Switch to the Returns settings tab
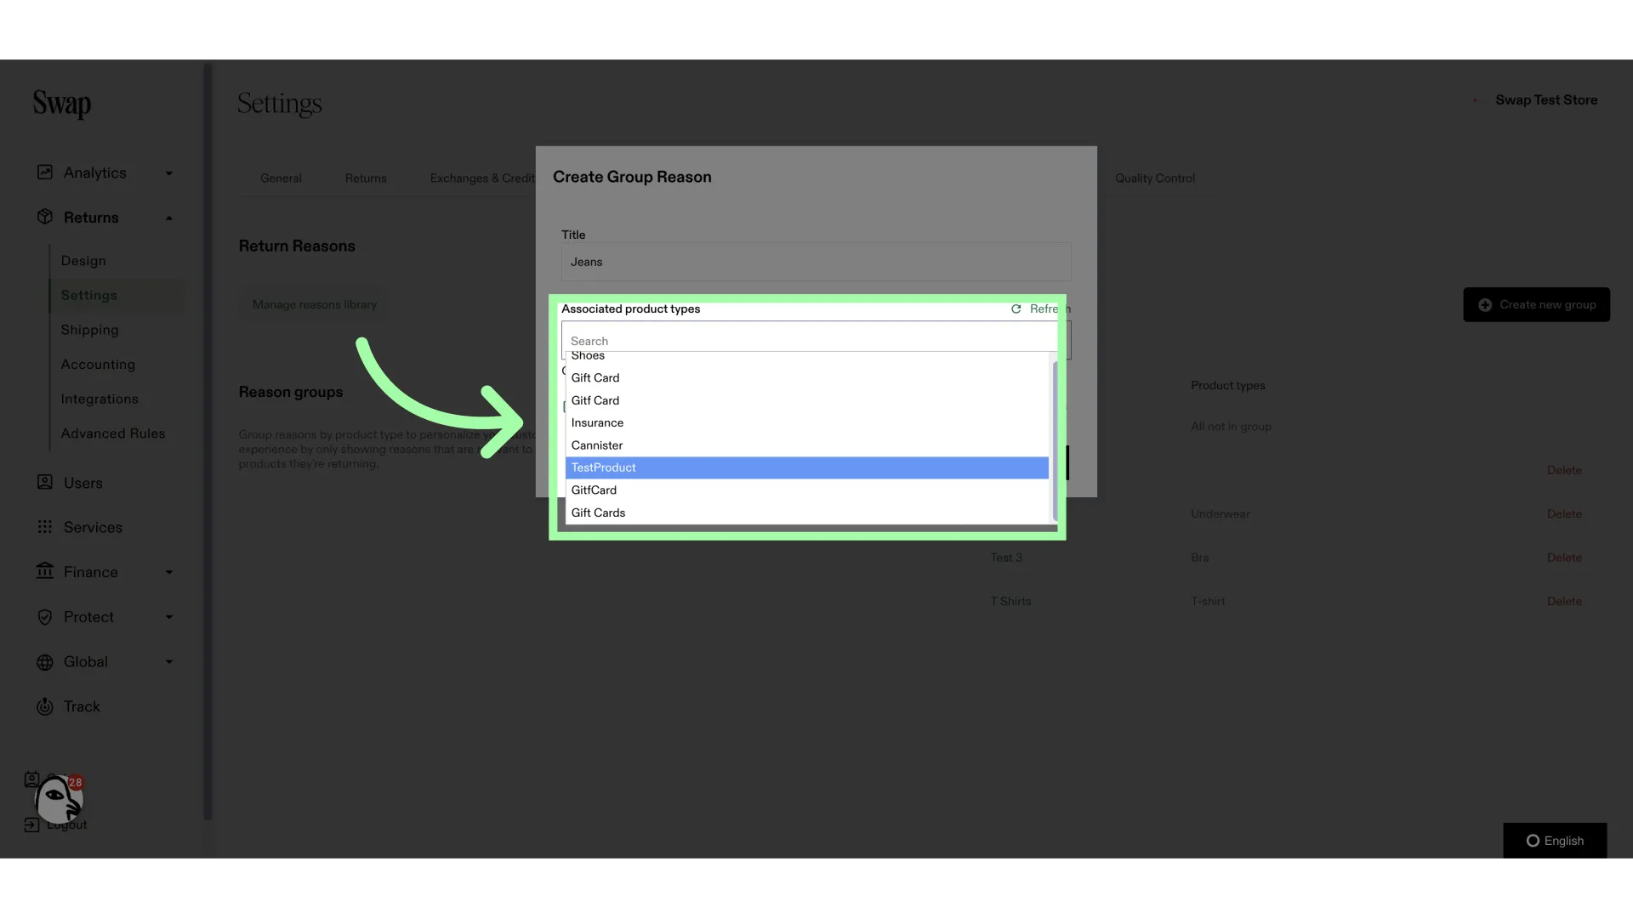This screenshot has height=918, width=1633. [366, 178]
